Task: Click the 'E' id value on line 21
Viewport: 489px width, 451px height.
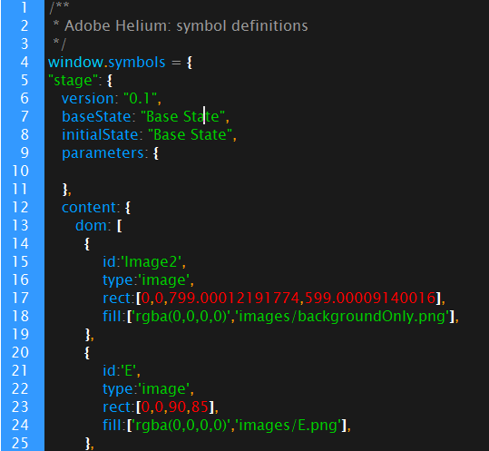Action: click(x=129, y=371)
